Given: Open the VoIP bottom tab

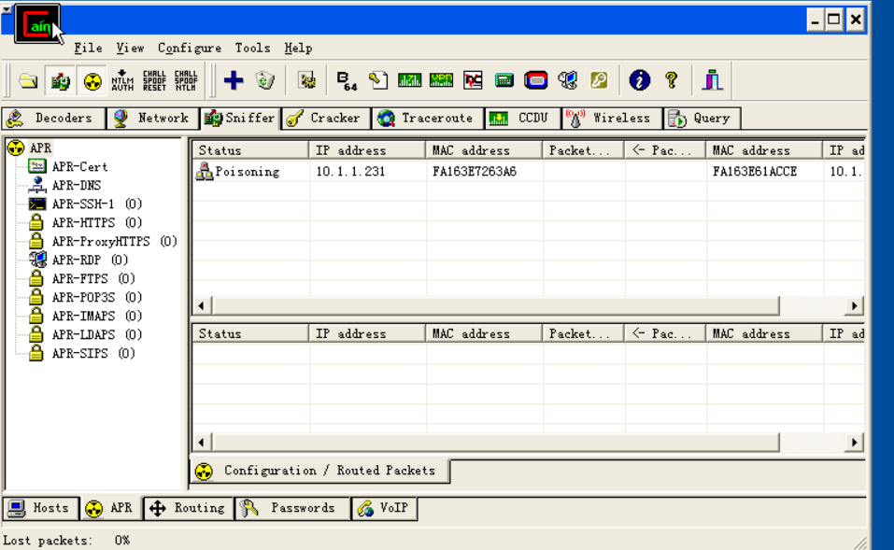Looking at the screenshot, I should click(x=384, y=508).
